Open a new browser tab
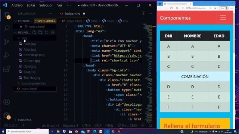The image size is (239, 134). coord(195,4)
